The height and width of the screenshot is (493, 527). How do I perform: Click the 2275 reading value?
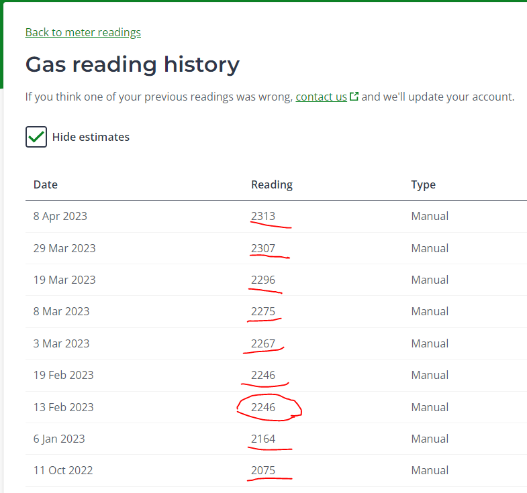pos(263,311)
